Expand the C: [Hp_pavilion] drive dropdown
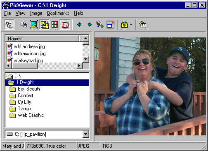The width and height of the screenshot is (208, 151). pos(86,134)
